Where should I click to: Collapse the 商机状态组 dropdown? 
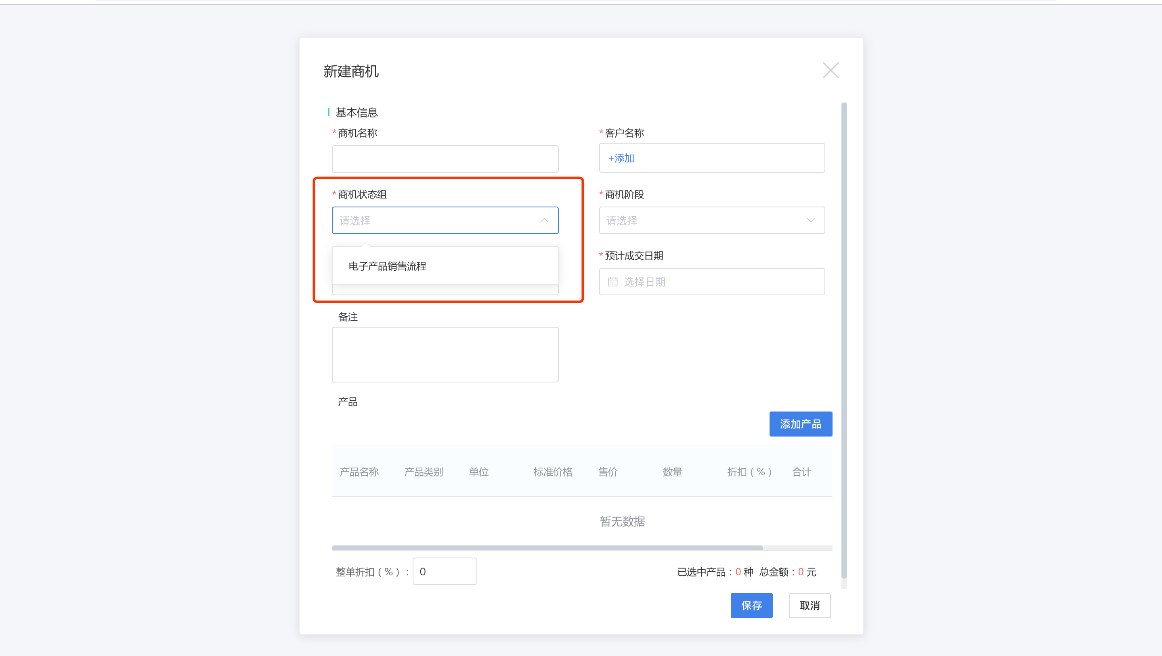tap(445, 220)
